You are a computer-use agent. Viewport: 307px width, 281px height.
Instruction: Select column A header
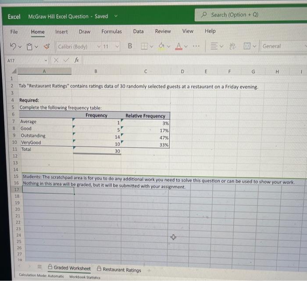point(44,71)
